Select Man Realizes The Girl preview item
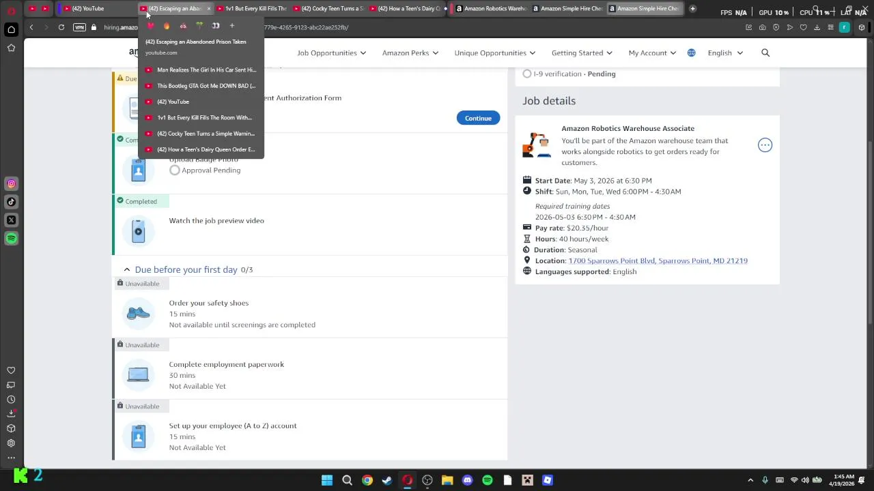The width and height of the screenshot is (874, 491). tap(201, 70)
